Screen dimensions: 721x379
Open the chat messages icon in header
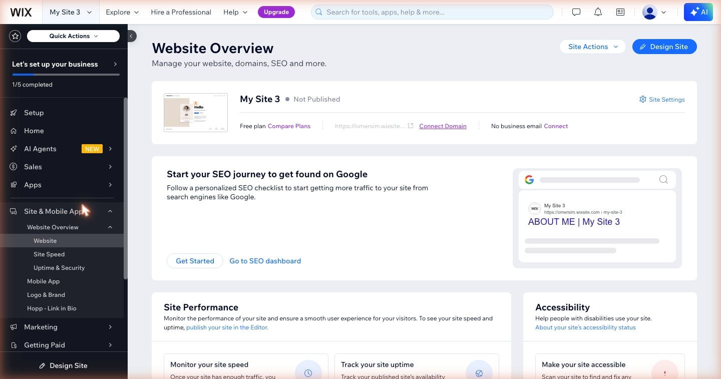(x=576, y=12)
